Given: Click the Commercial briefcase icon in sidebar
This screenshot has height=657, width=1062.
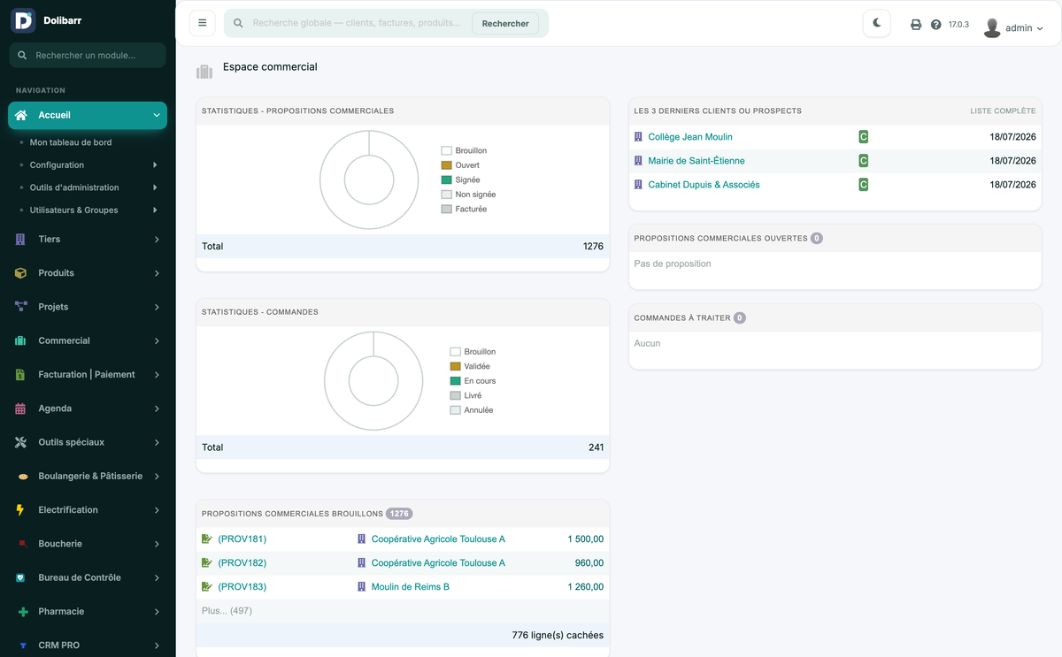Looking at the screenshot, I should click(x=20, y=340).
